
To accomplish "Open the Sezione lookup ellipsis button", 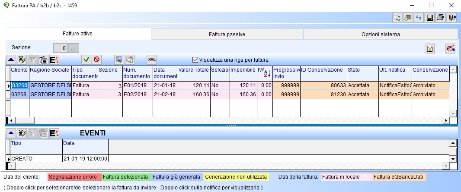I will (74, 48).
